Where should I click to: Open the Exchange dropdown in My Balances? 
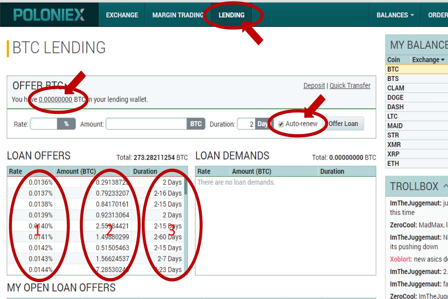(428, 60)
